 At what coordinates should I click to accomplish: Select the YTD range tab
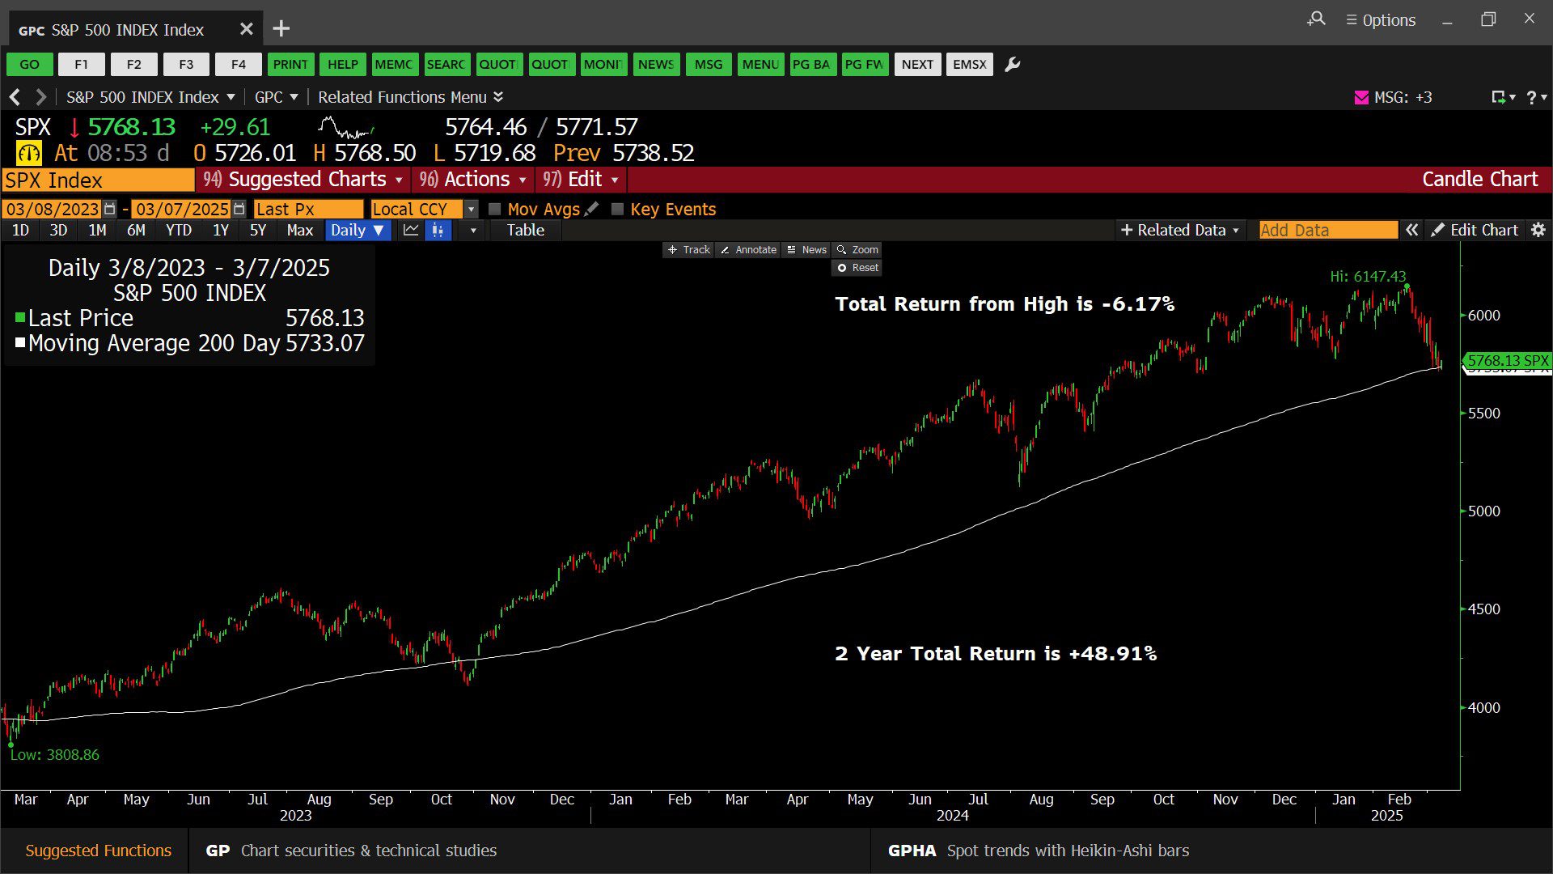(x=179, y=231)
